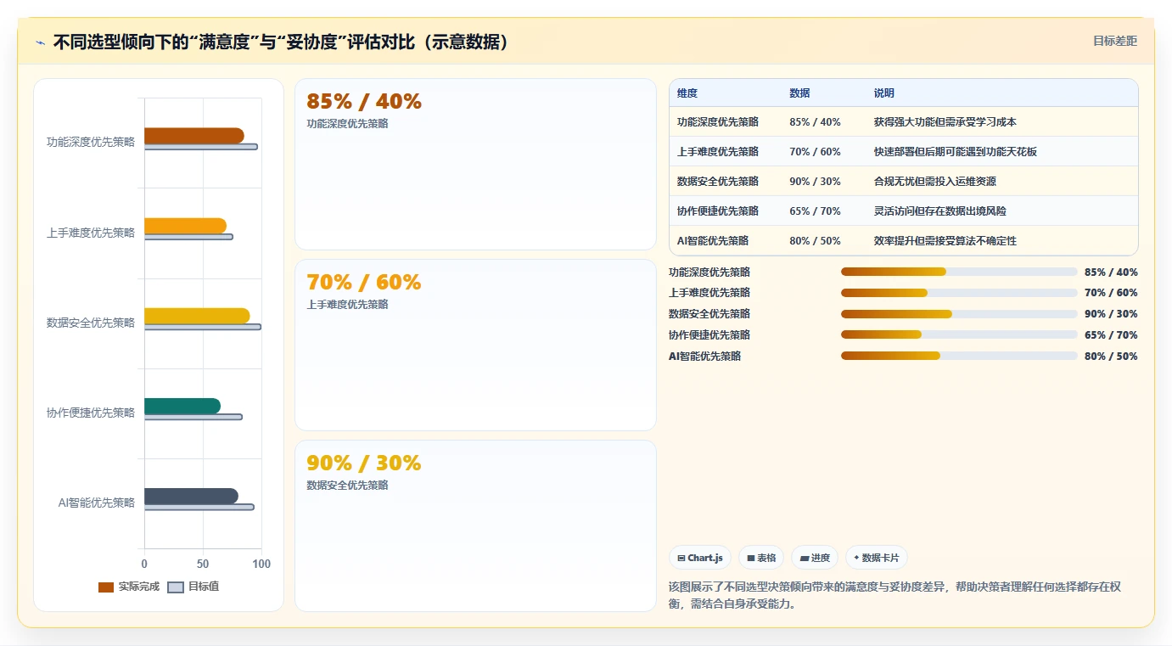
Task: Click the AI智能优先策略 progress bar
Action: [959, 356]
